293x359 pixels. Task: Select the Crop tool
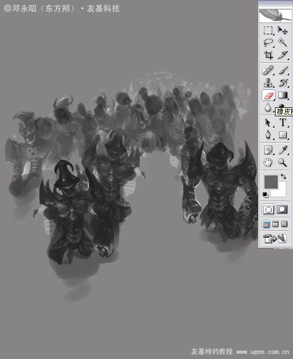coord(268,55)
